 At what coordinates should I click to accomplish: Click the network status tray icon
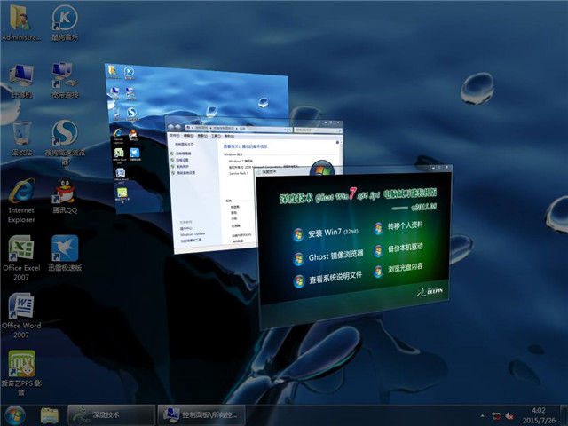point(495,416)
